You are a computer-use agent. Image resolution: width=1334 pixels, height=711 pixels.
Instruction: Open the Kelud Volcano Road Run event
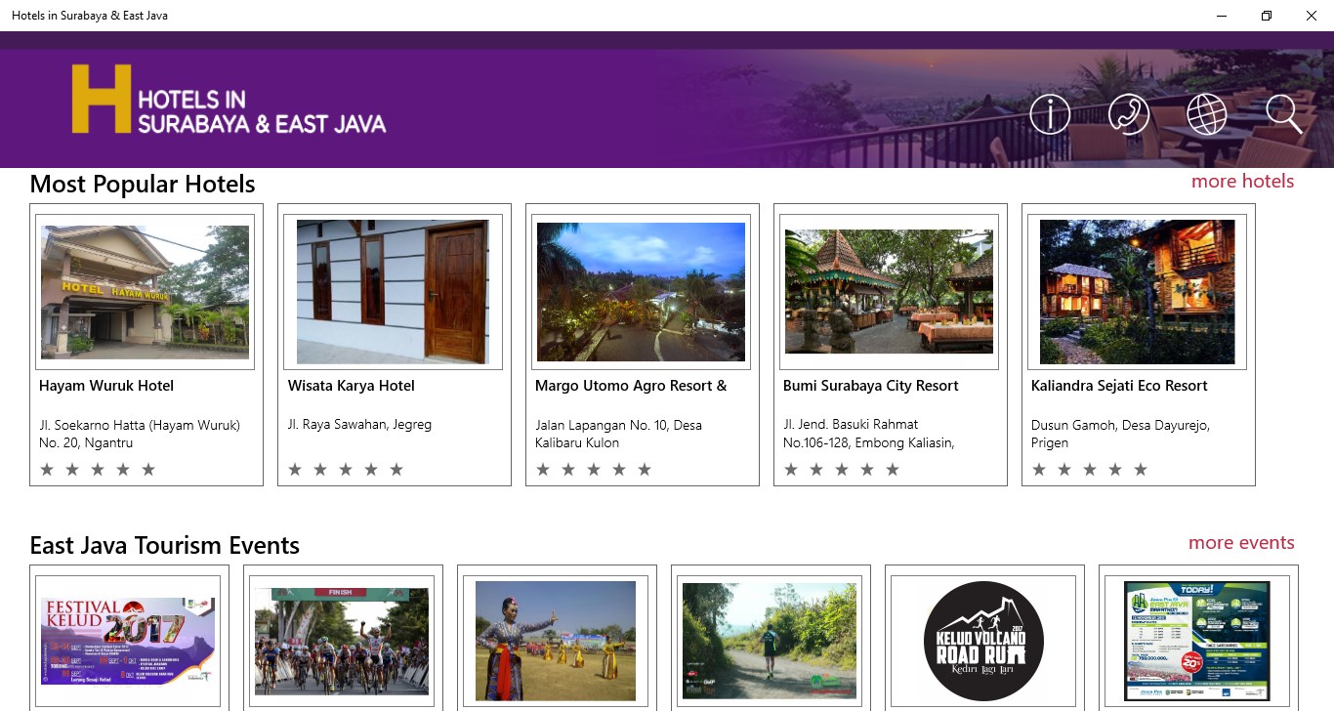[983, 642]
